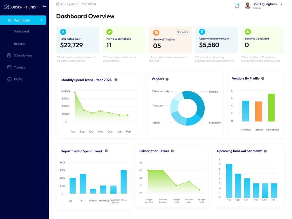Image resolution: width=292 pixels, height=219 pixels.
Task: Click the Dashboard grid icon in sidebar
Action: pos(10,20)
